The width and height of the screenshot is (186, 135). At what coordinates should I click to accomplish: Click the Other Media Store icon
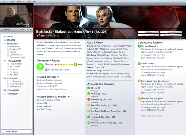[8, 57]
